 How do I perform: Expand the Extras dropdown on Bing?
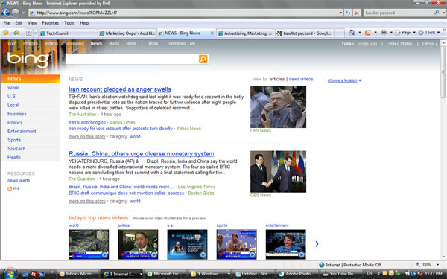[x=429, y=44]
